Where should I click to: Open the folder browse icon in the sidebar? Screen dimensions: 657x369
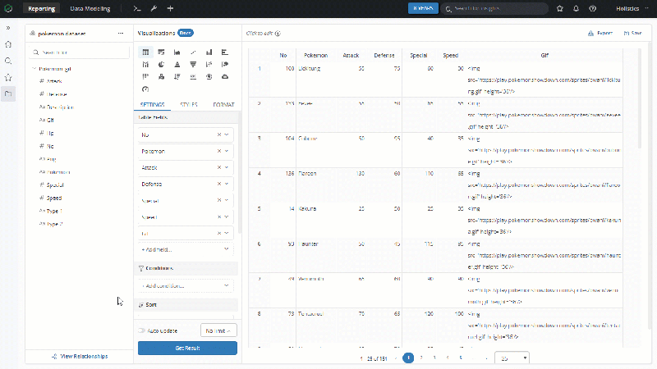[x=8, y=93]
